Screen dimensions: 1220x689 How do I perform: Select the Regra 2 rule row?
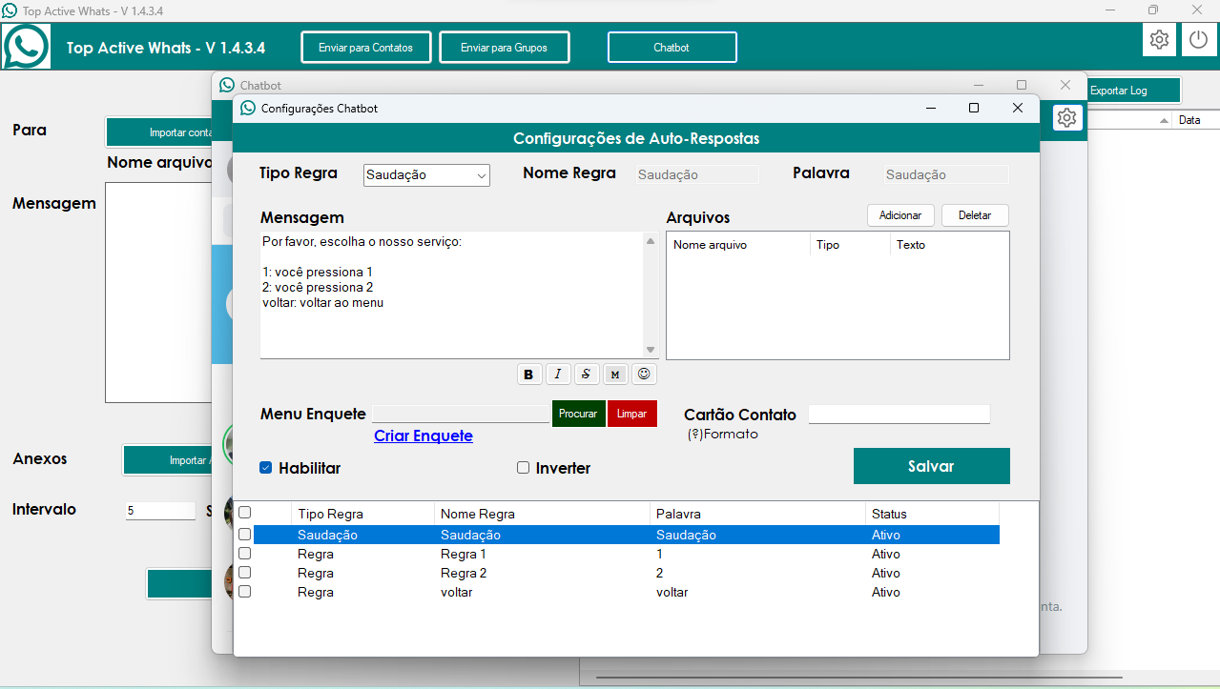pyautogui.click(x=626, y=573)
